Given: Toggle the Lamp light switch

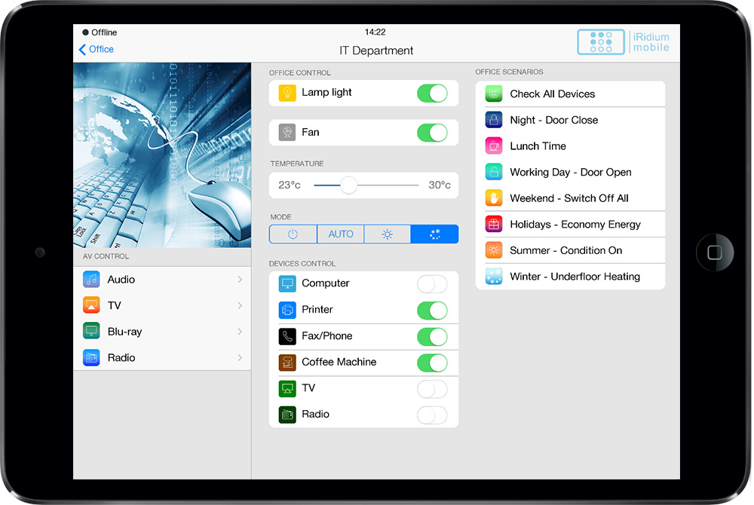Looking at the screenshot, I should coord(432,93).
